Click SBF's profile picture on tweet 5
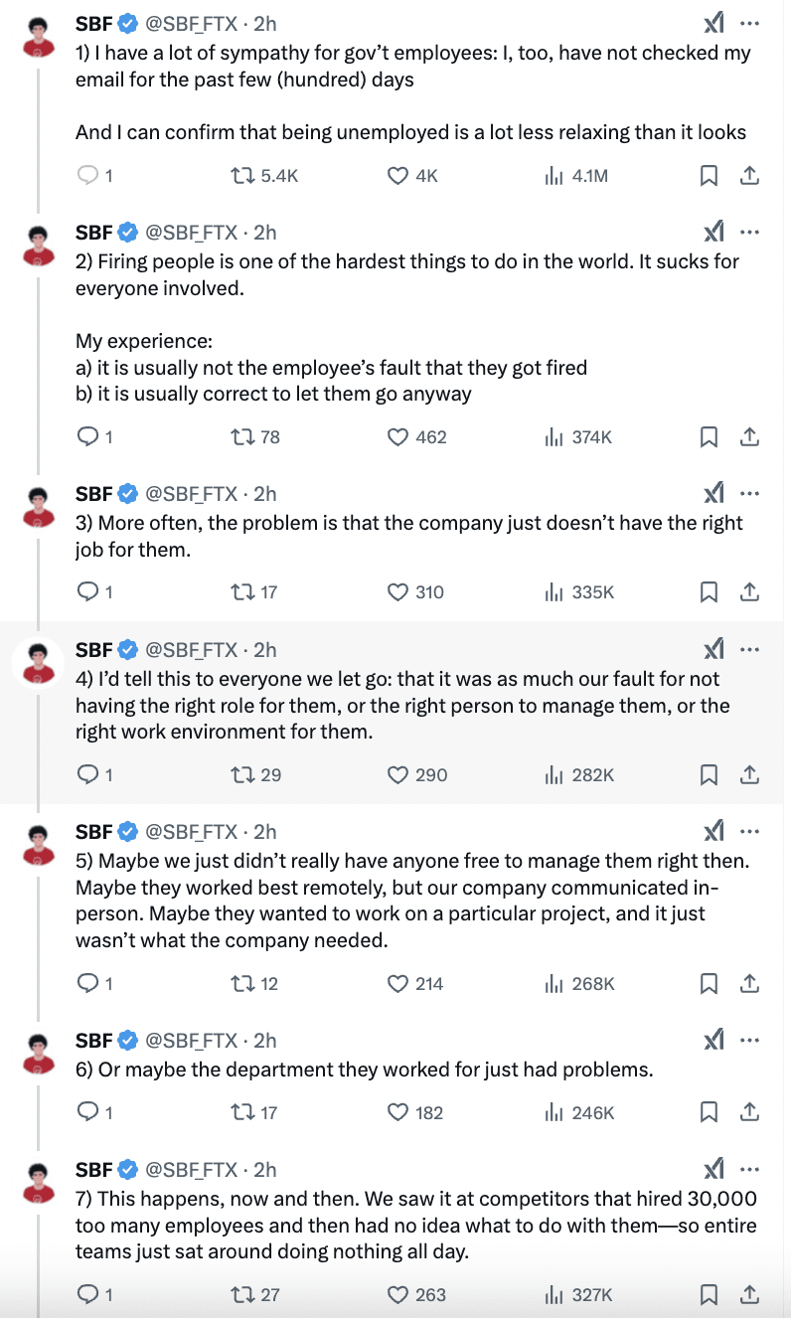 point(38,843)
